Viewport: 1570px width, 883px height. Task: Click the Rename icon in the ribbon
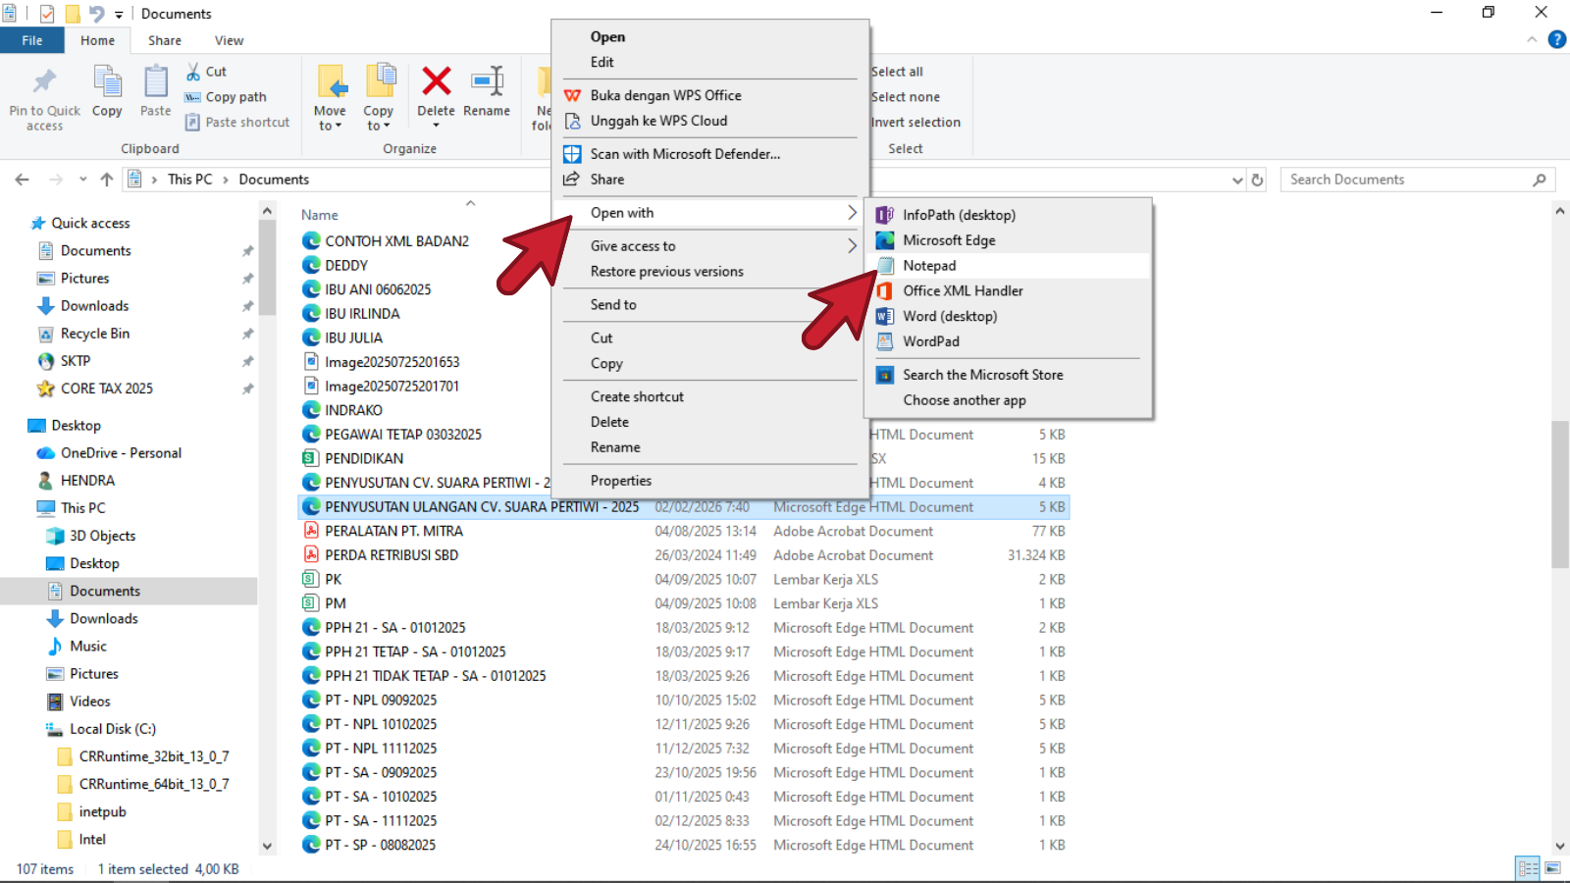pos(487,82)
